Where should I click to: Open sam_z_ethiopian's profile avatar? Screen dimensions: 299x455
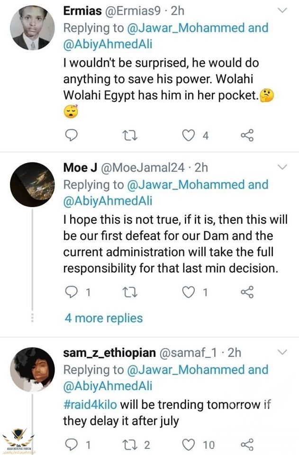pos(32,370)
